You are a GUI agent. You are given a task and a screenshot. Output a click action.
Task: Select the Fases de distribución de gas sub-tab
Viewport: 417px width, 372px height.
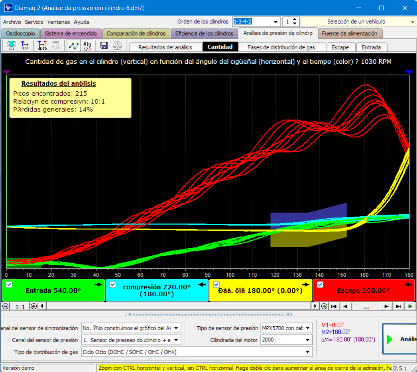(x=281, y=47)
